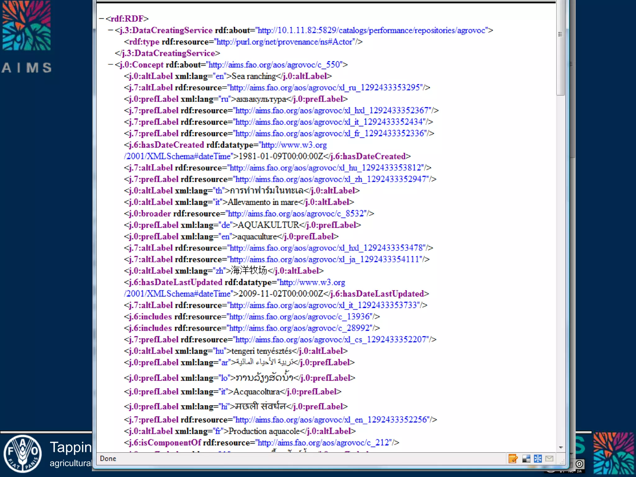Click the purl.org provenance Actor URL
The height and width of the screenshot is (477, 636).
coord(284,42)
